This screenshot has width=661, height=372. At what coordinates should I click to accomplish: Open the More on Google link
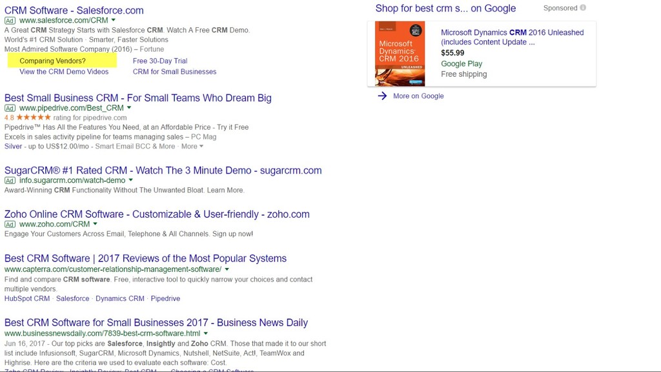418,96
